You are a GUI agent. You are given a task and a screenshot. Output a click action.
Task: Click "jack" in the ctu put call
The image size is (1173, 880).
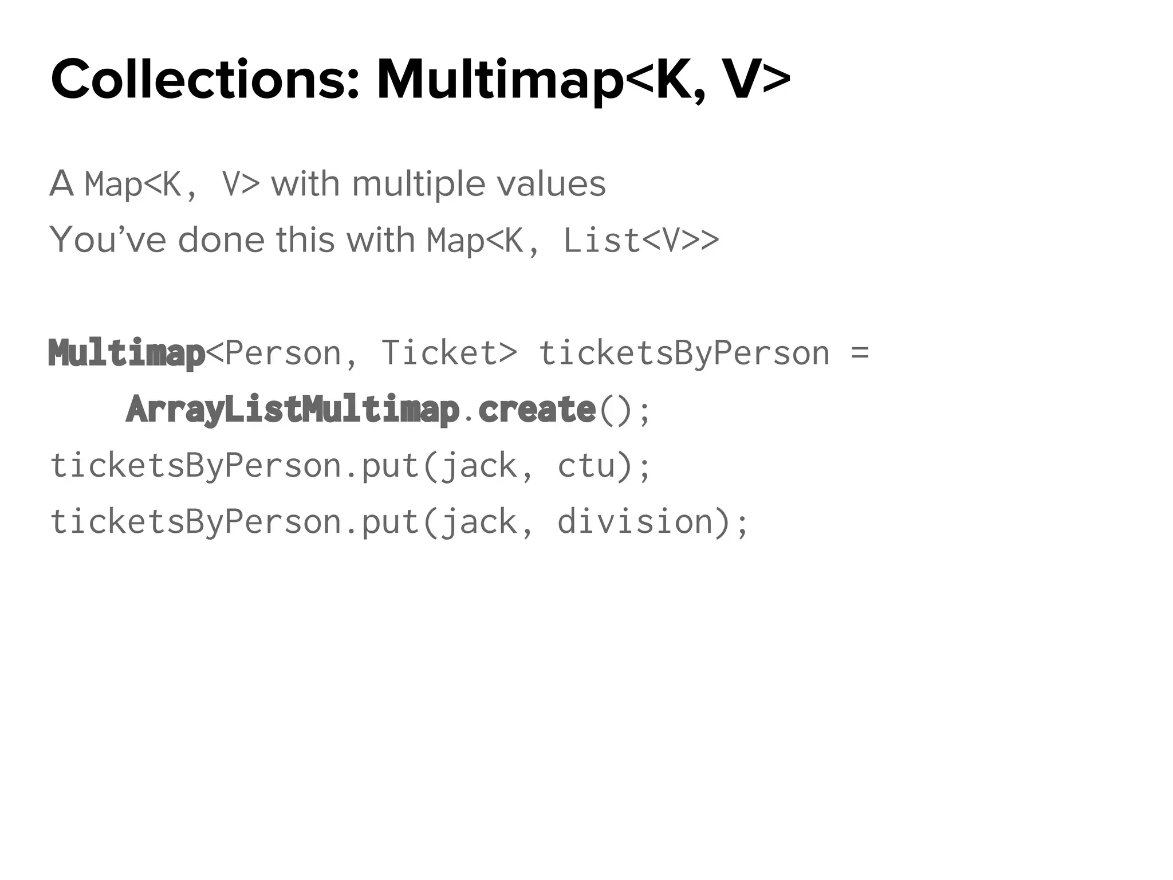tap(479, 465)
